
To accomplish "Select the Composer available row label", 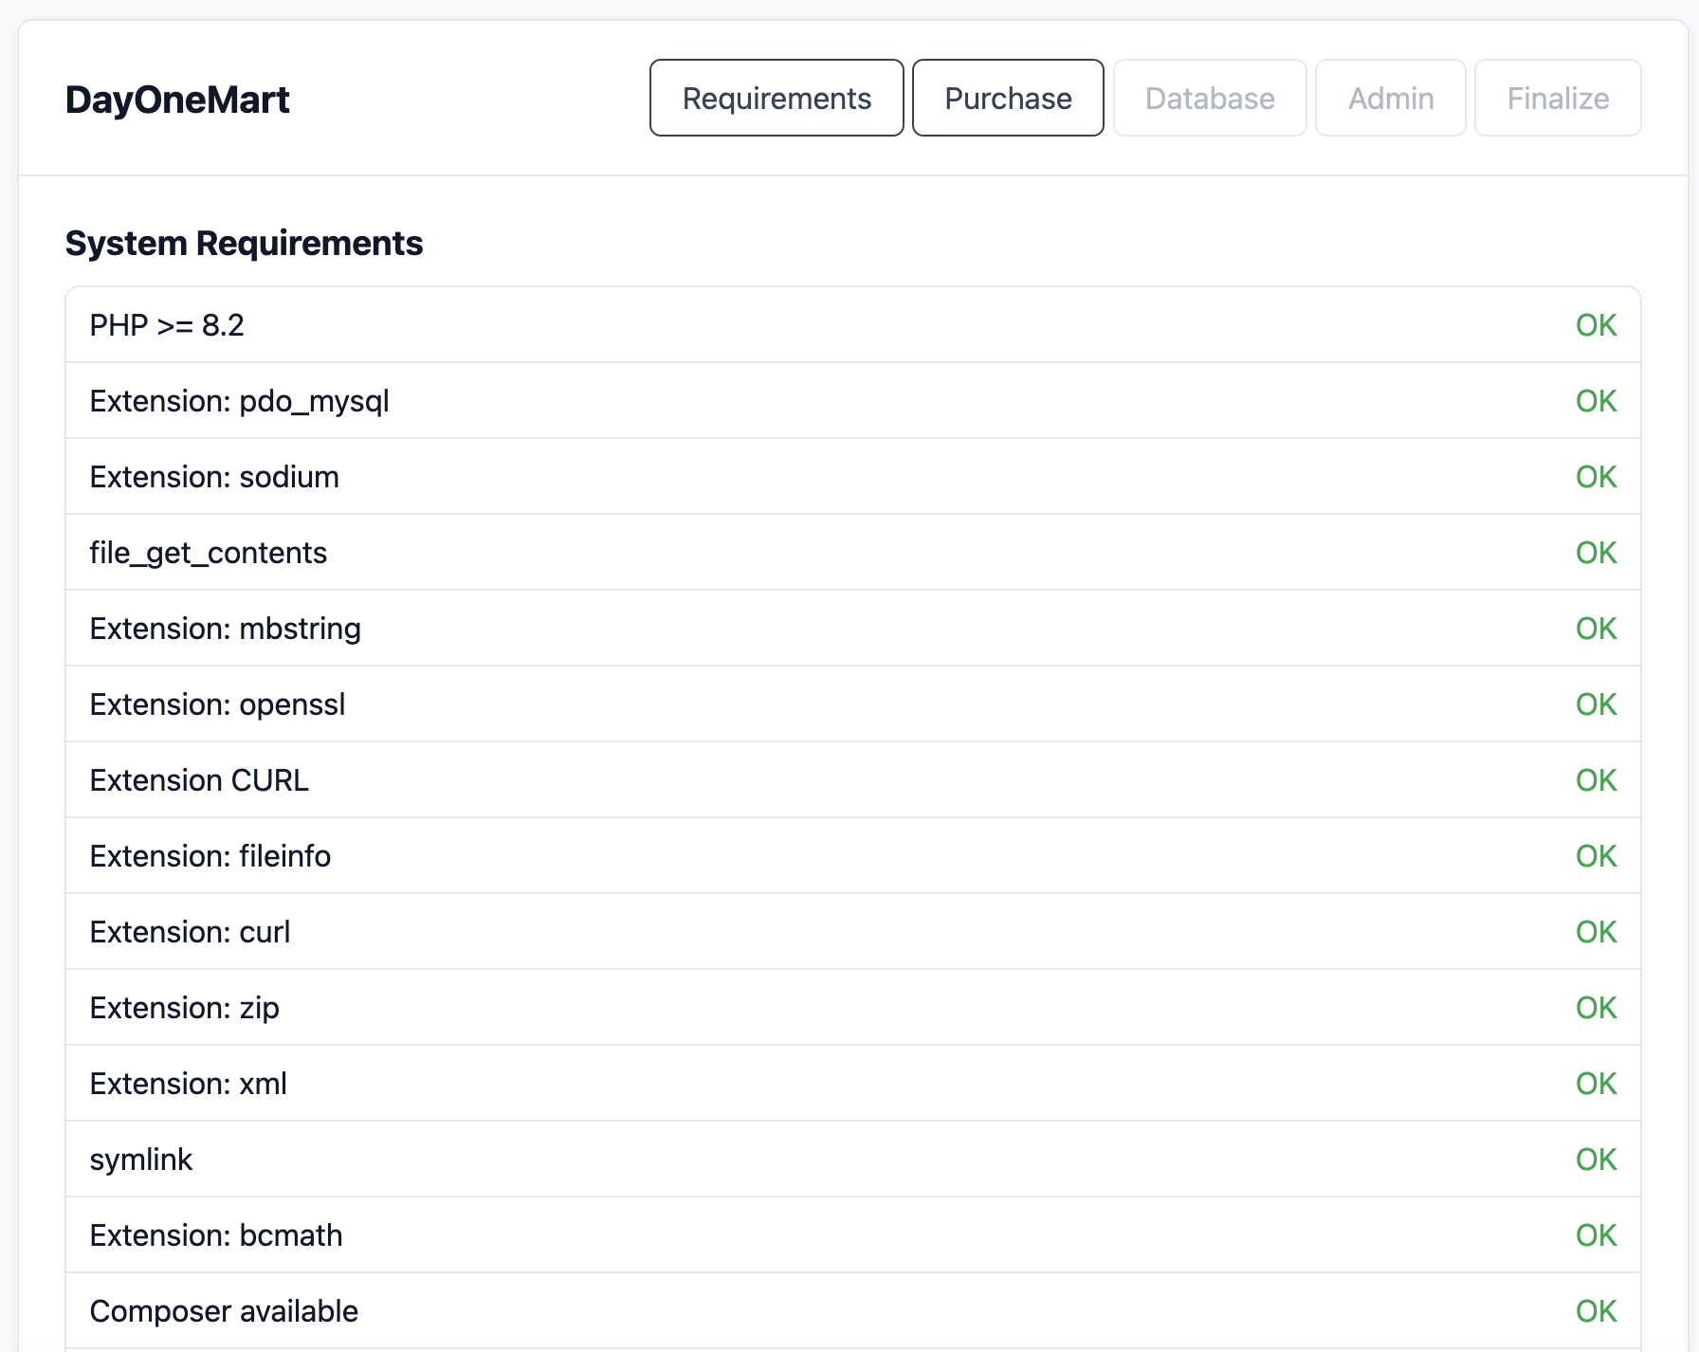I will tap(224, 1311).
